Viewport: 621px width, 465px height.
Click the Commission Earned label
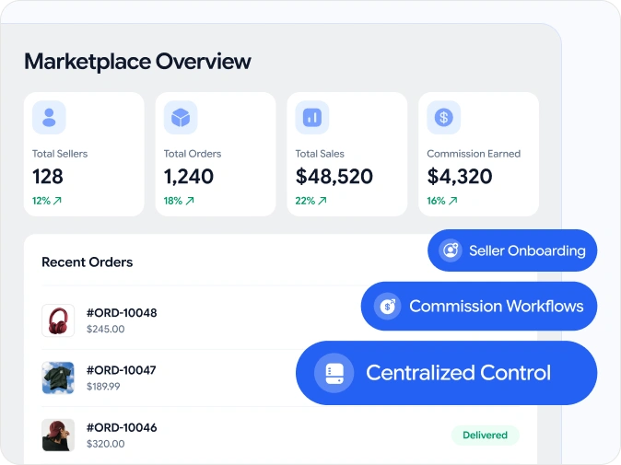(474, 154)
